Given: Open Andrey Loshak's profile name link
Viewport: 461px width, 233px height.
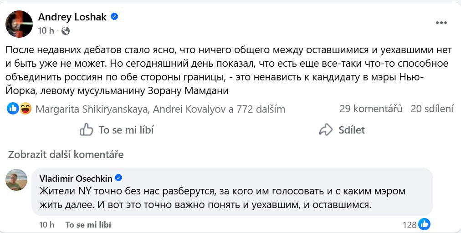Looking at the screenshot, I should pyautogui.click(x=72, y=17).
